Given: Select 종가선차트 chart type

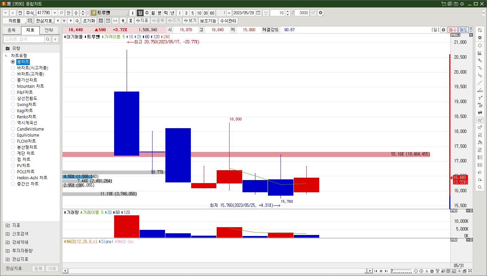Looking at the screenshot, I should click(13, 80).
